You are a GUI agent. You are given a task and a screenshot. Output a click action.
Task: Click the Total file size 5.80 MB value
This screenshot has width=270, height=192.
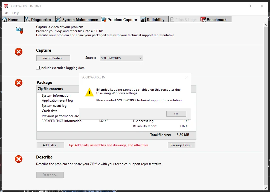(183, 135)
